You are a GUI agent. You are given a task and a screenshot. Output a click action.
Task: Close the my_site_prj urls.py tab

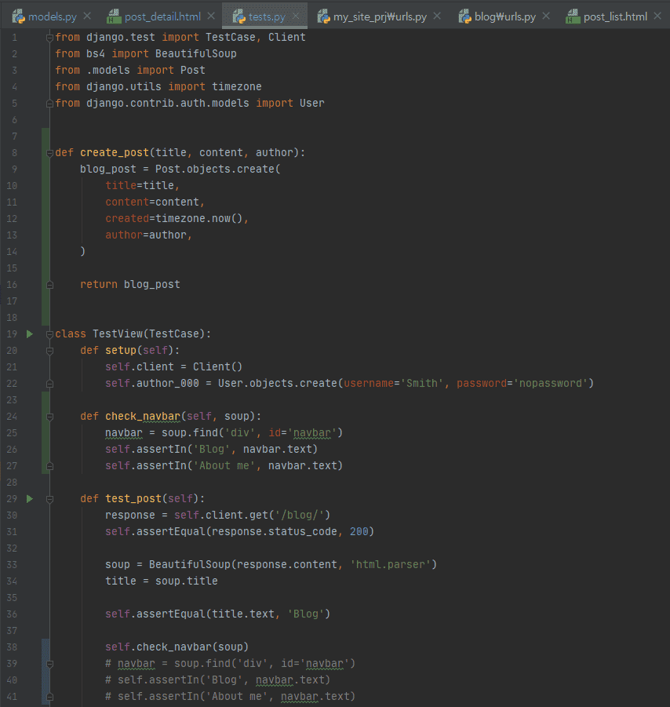pos(437,16)
